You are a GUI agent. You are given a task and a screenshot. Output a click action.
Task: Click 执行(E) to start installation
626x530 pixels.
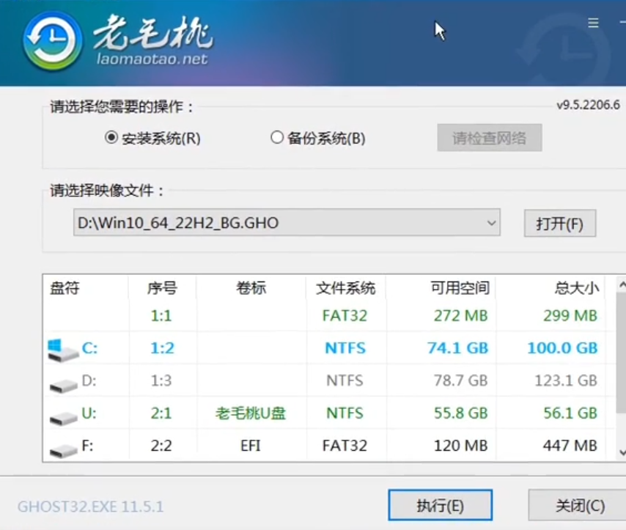click(441, 505)
